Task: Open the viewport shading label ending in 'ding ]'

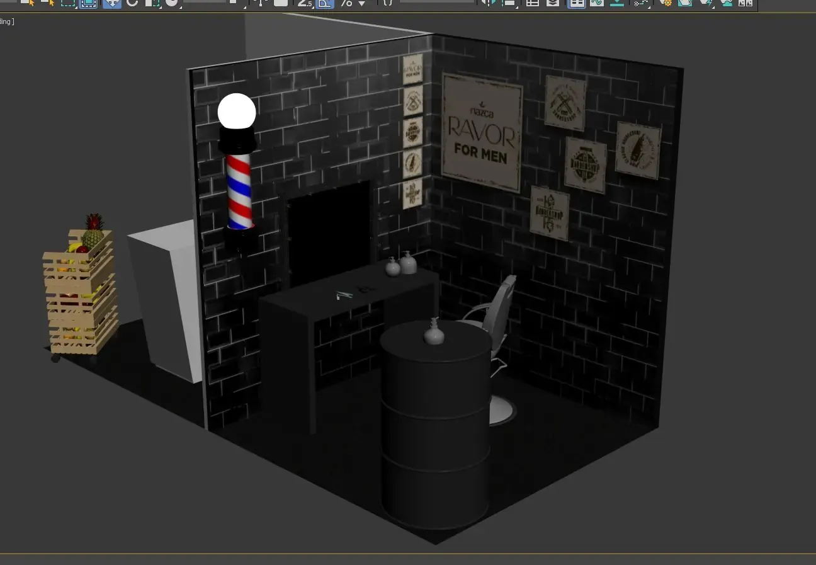Action: tap(7, 21)
